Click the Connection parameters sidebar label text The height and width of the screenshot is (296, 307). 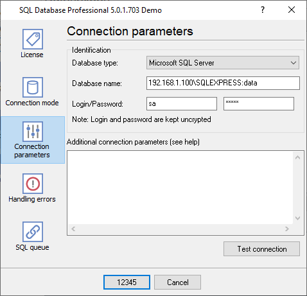point(32,151)
